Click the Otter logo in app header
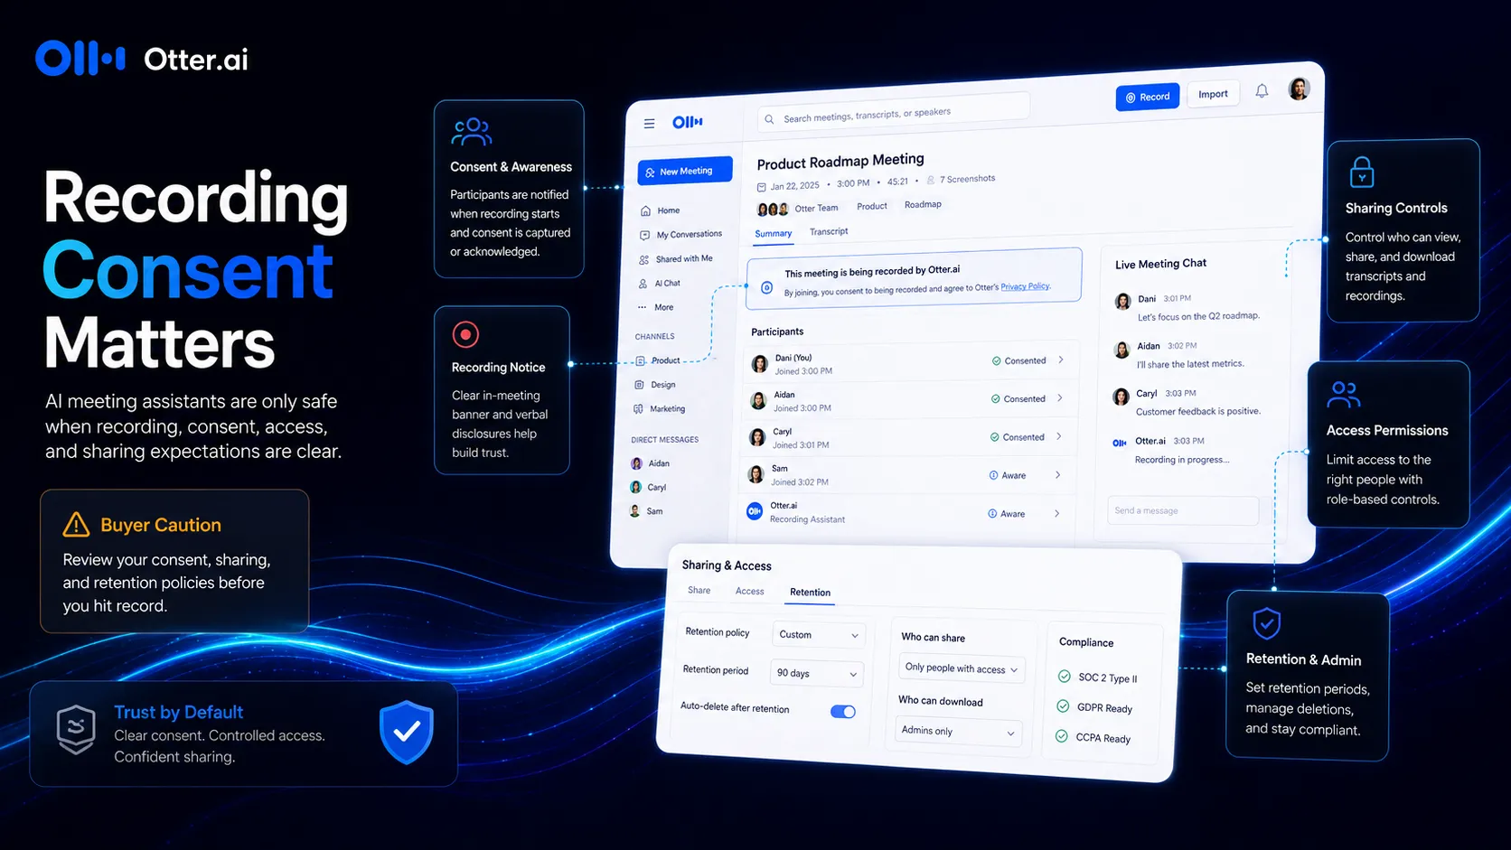 [x=687, y=122]
